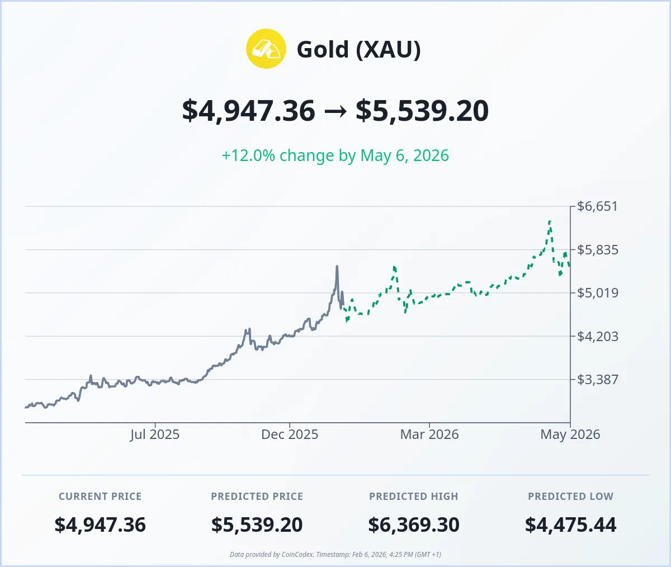671x567 pixels.
Task: Click the Predicted High value $6,369.30
Action: (414, 525)
